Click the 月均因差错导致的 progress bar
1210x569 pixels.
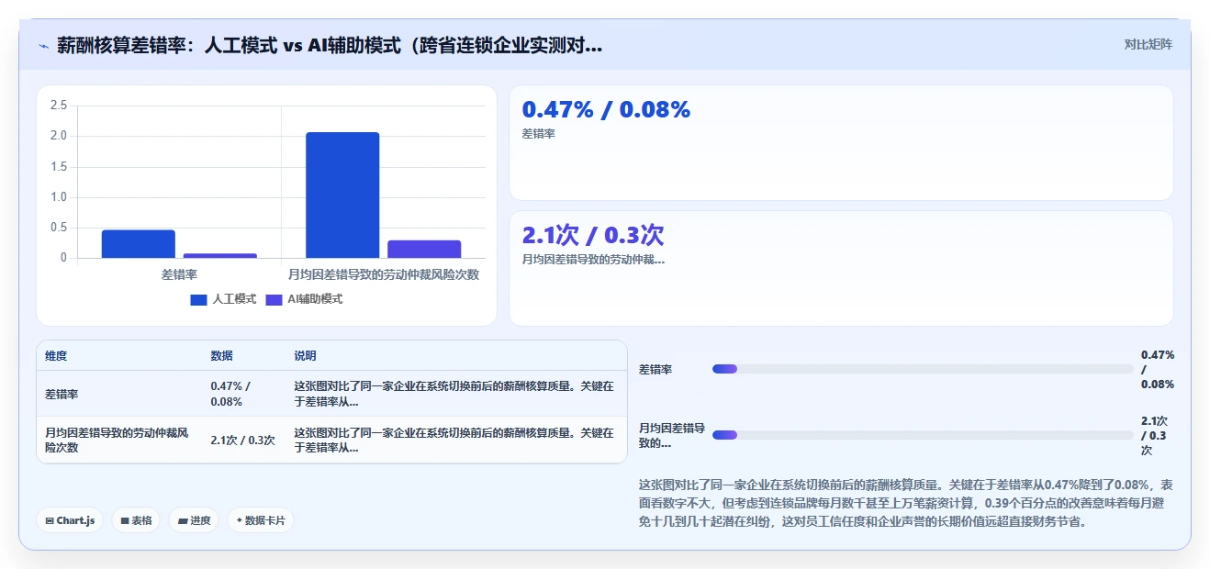tap(923, 435)
